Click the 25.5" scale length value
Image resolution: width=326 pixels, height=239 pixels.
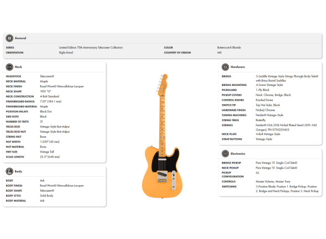(50, 157)
